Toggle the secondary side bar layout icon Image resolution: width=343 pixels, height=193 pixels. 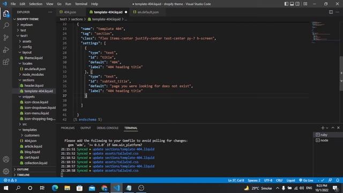click(x=297, y=4)
